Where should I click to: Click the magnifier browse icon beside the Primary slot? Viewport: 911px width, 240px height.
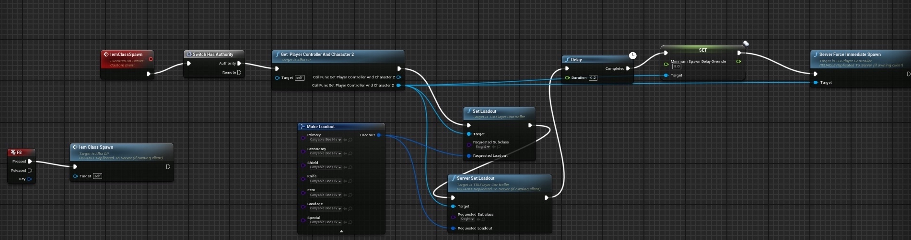(x=350, y=140)
